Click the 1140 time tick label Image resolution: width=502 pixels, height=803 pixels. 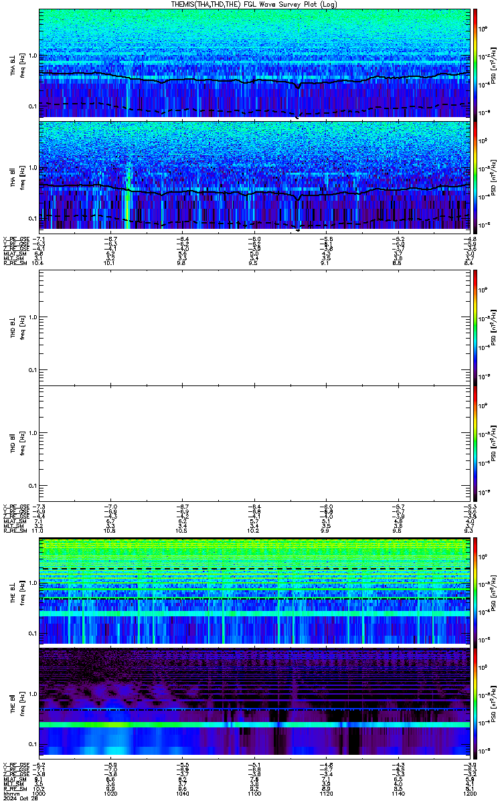pyautogui.click(x=398, y=794)
